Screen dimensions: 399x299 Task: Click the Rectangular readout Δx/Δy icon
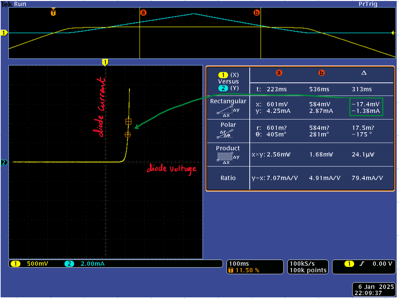pos(228,111)
